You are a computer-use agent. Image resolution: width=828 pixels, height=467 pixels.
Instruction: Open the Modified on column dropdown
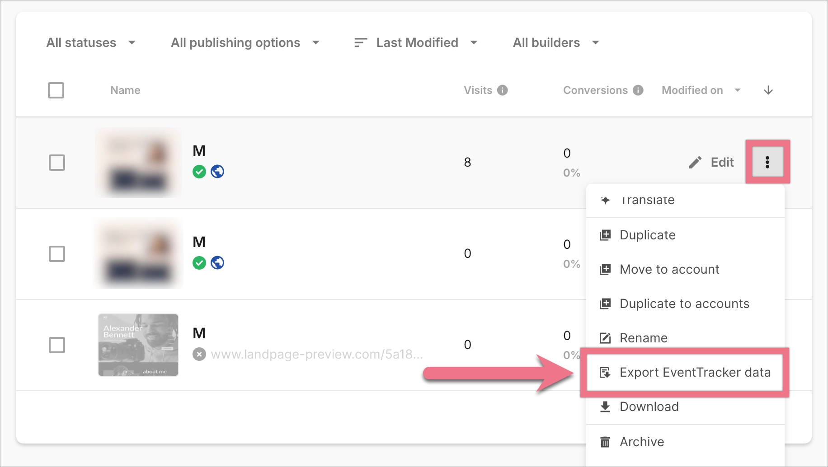tap(701, 90)
